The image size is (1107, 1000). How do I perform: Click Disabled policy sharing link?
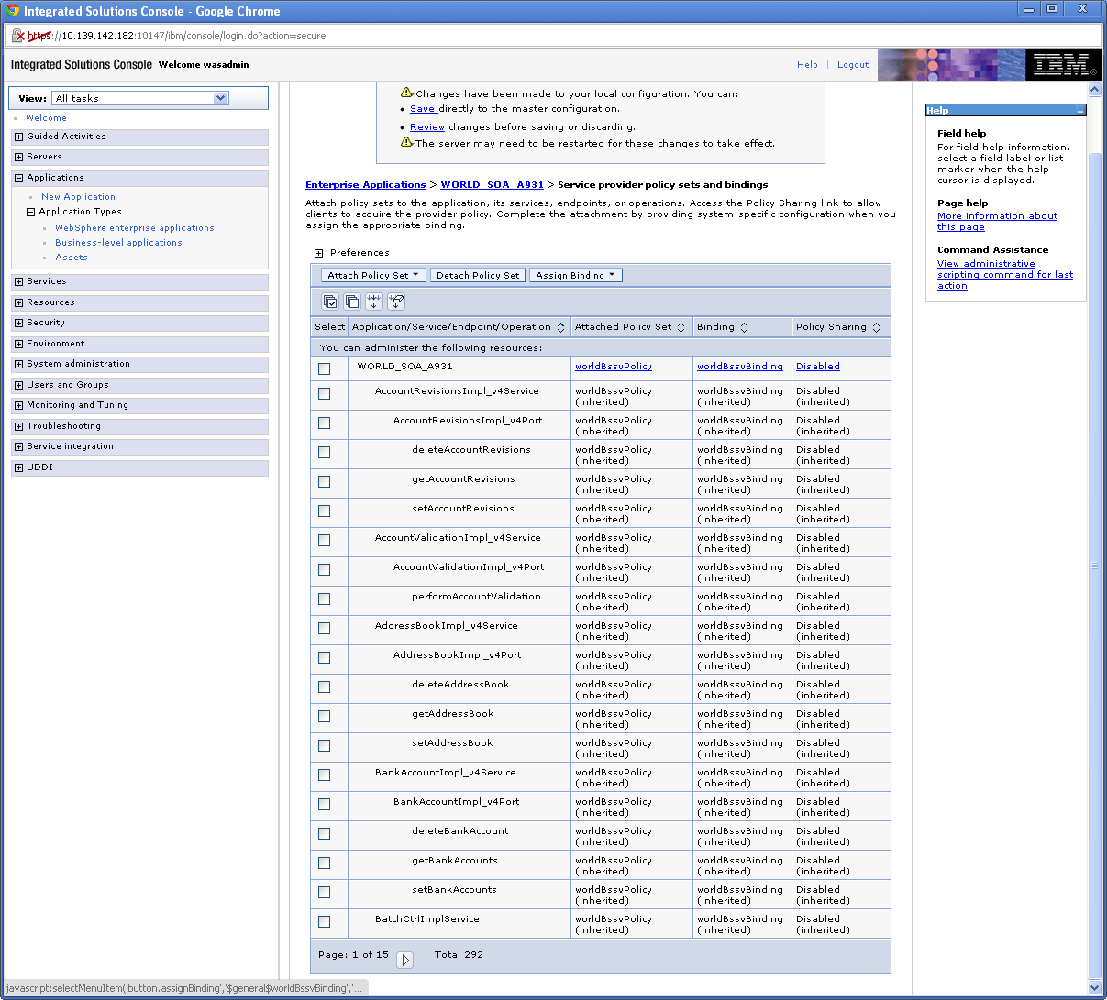coord(818,367)
